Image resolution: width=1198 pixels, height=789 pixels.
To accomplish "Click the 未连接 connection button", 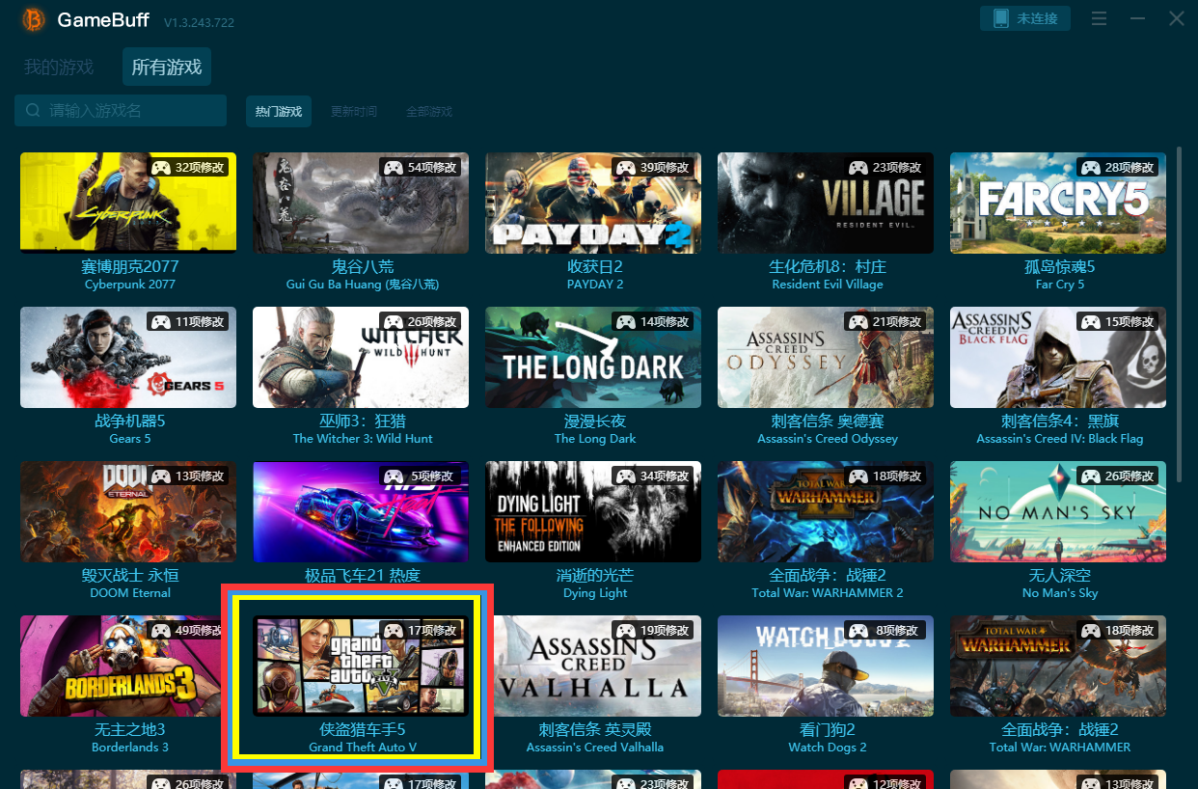I will point(1025,18).
